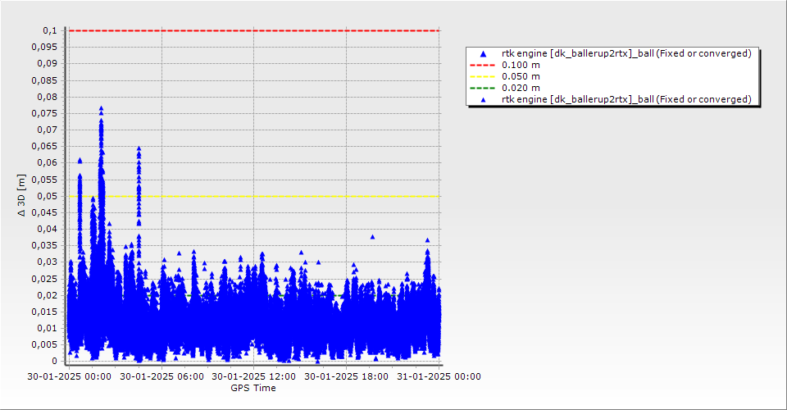Click the 0,06 y-axis tick label

click(x=48, y=163)
